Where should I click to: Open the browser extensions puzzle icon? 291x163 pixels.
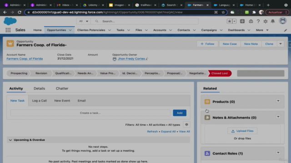[x=254, y=12]
